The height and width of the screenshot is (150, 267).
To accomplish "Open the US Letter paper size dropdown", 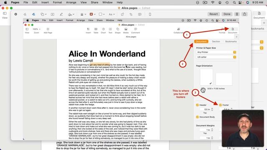I will tap(216, 57).
